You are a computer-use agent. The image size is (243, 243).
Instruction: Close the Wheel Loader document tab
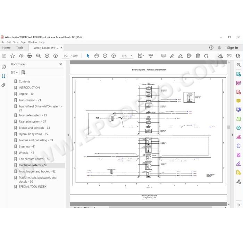point(61,48)
